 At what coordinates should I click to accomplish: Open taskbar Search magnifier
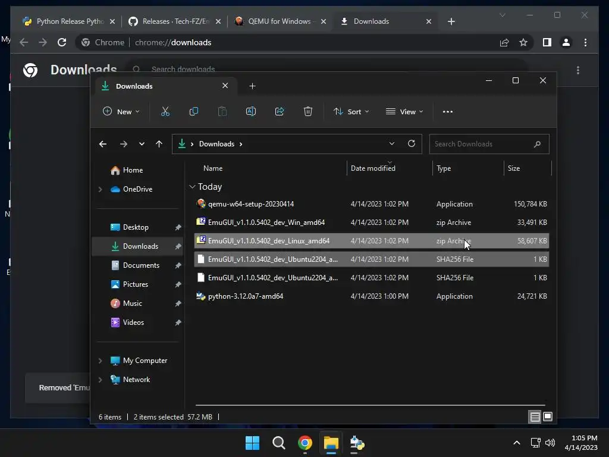(278, 443)
